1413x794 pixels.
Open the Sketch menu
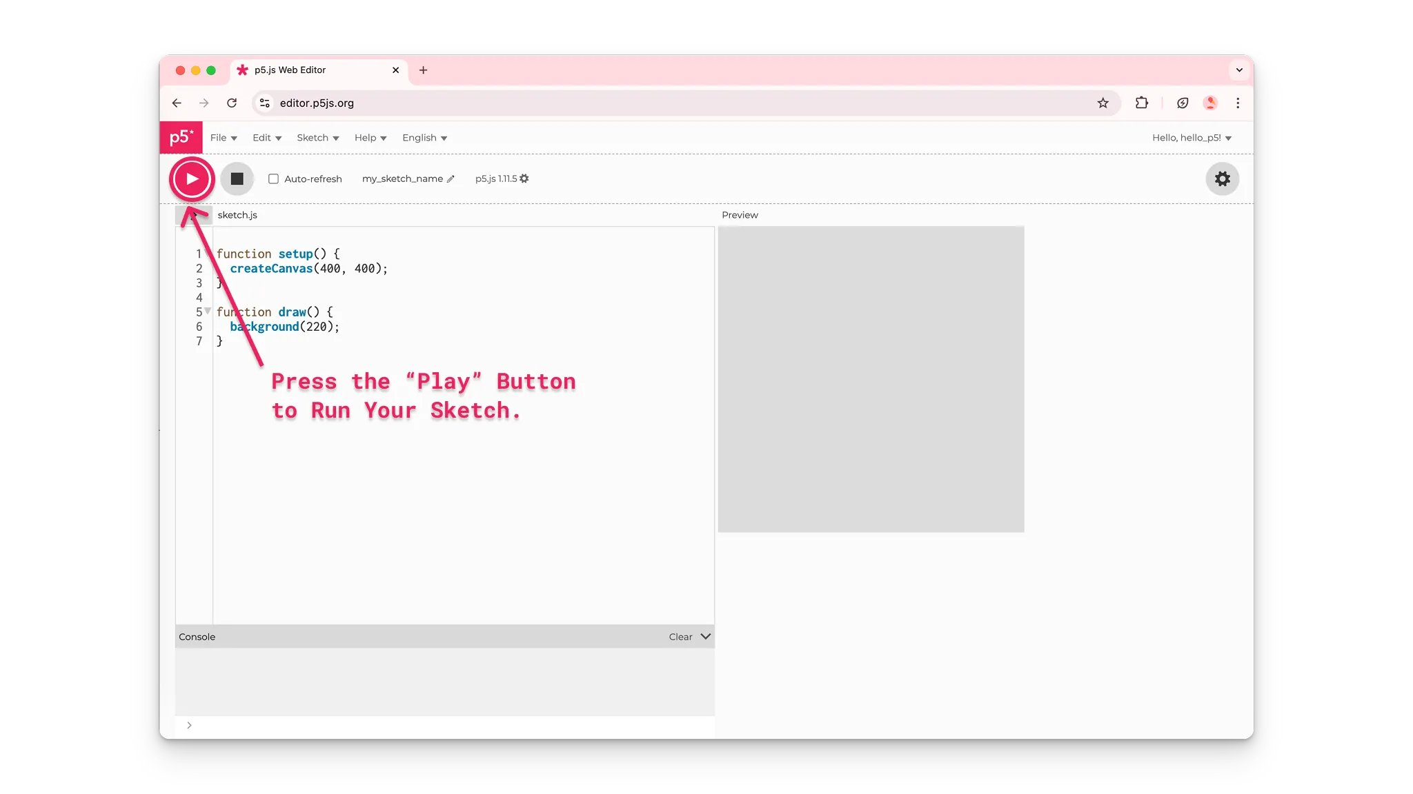pos(317,137)
